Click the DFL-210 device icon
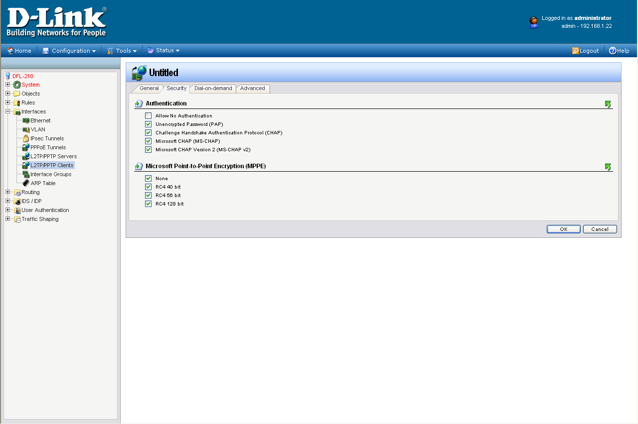 click(7, 76)
